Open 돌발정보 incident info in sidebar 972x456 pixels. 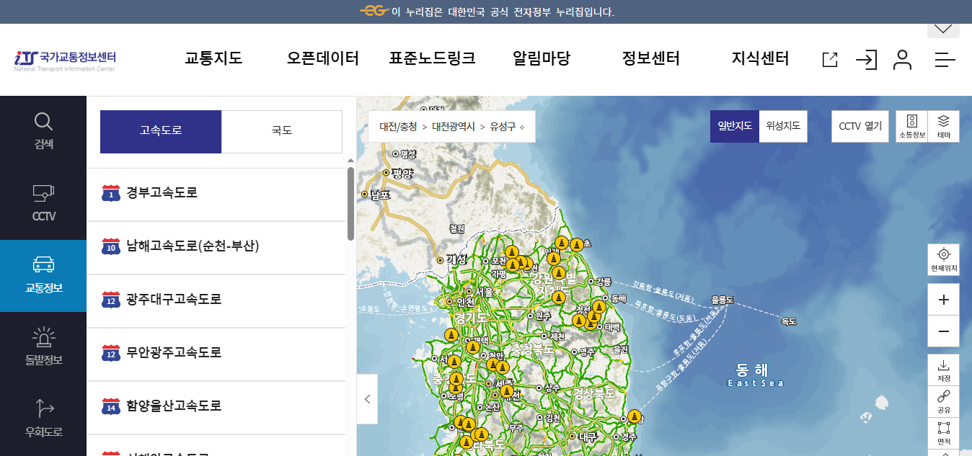(x=43, y=346)
